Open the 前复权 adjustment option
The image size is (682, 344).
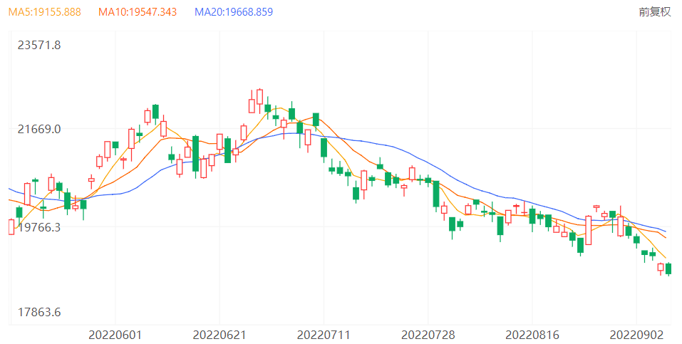(x=655, y=11)
